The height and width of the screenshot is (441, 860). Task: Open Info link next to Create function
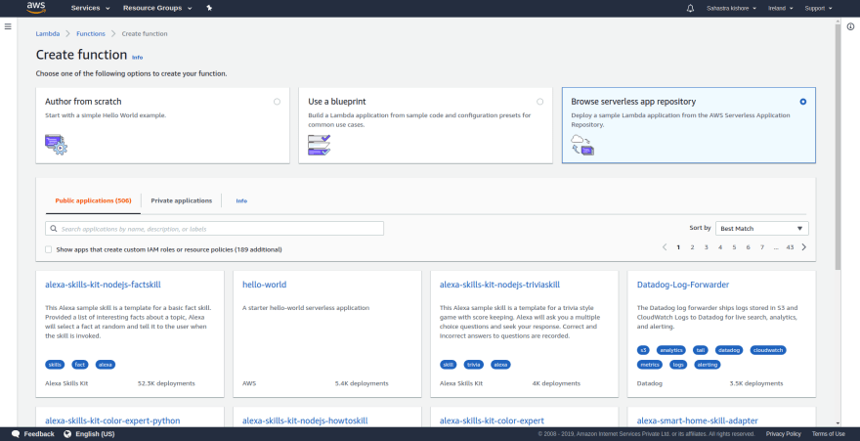click(137, 57)
